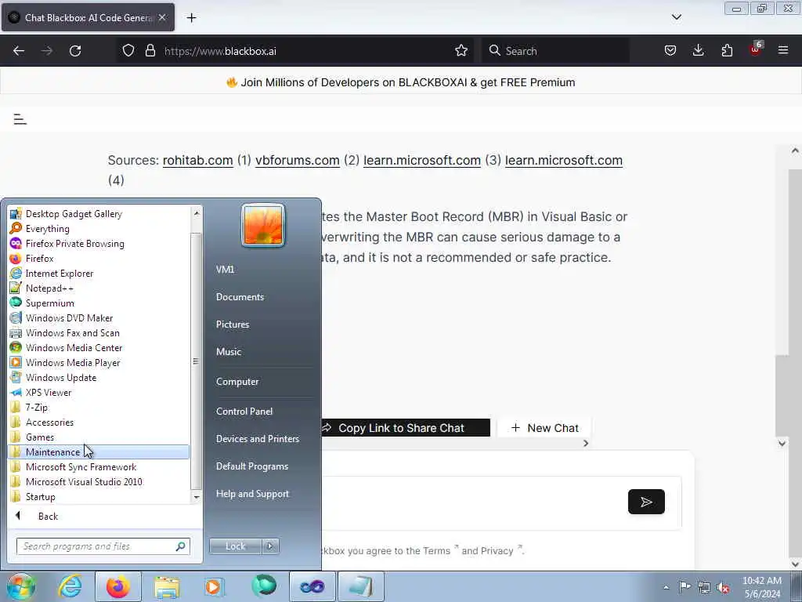Viewport: 802px width, 602px height.
Task: Show the list all tabs dropdown
Action: (x=676, y=17)
